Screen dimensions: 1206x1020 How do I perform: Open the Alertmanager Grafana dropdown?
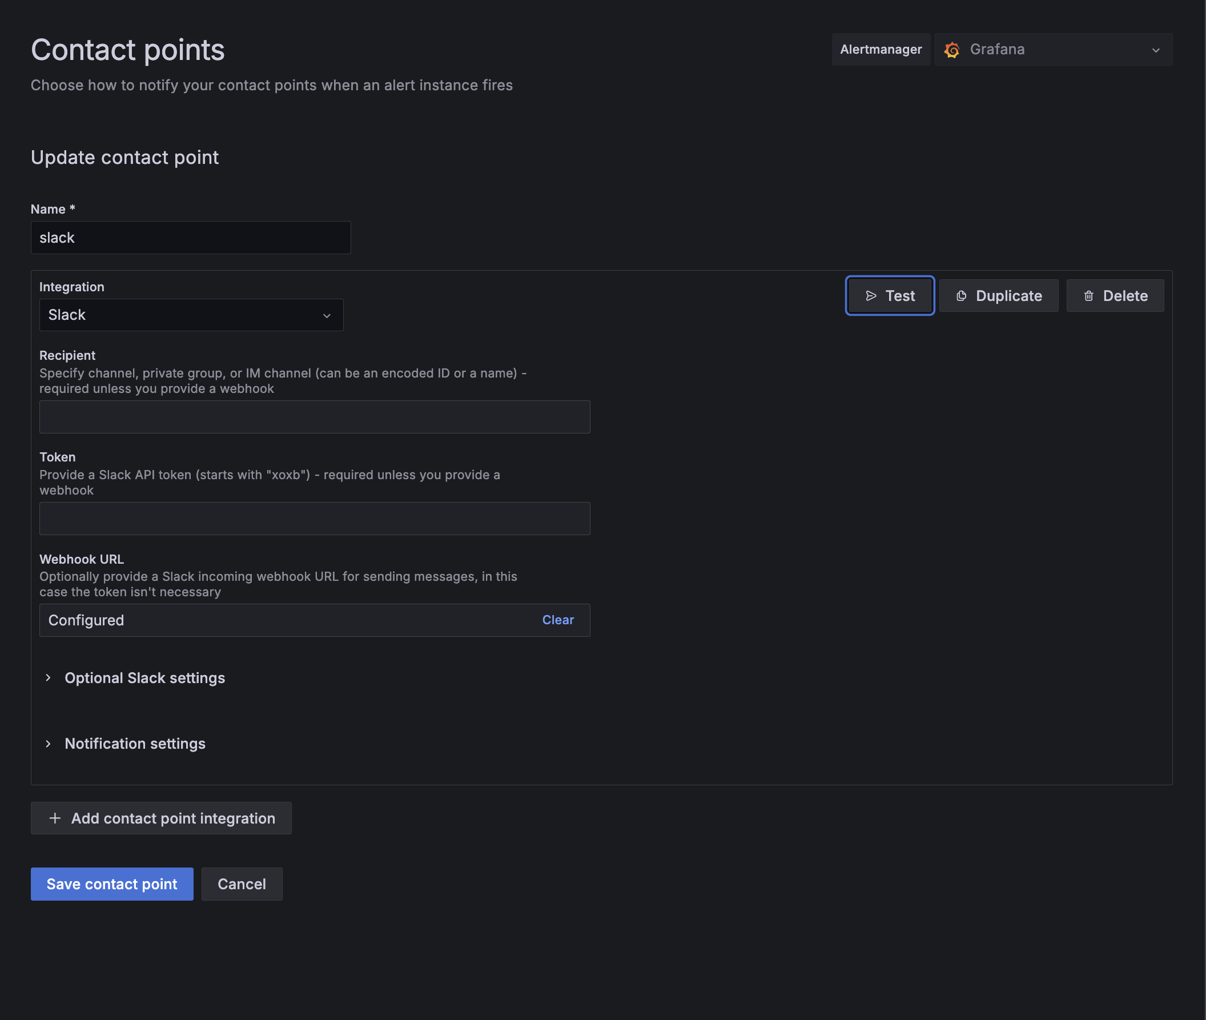(x=1052, y=50)
